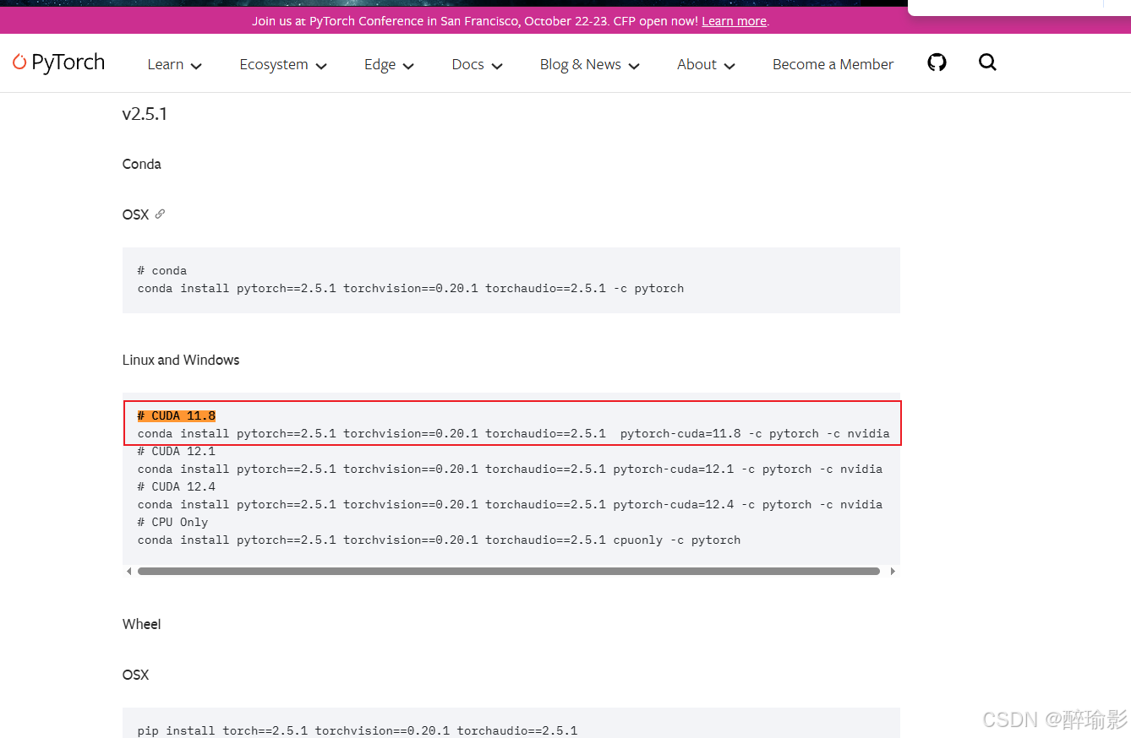This screenshot has width=1131, height=738.
Task: Click the highlighted # CUDA 11.8 comment
Action: [x=177, y=415]
